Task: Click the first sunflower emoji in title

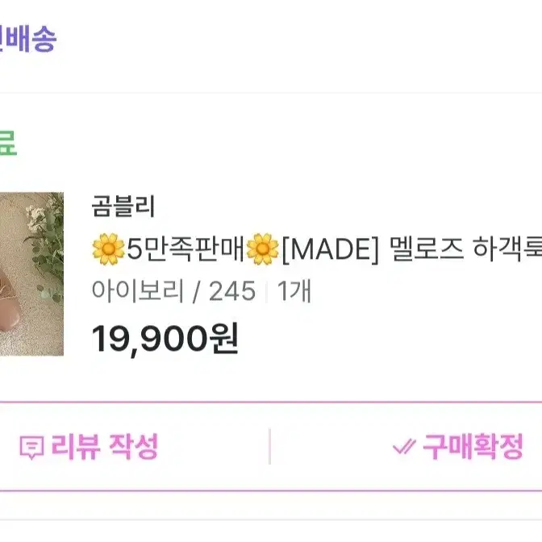Action: pos(108,249)
